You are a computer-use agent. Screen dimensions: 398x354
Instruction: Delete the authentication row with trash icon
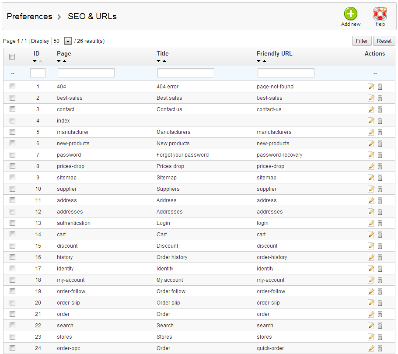[380, 223]
